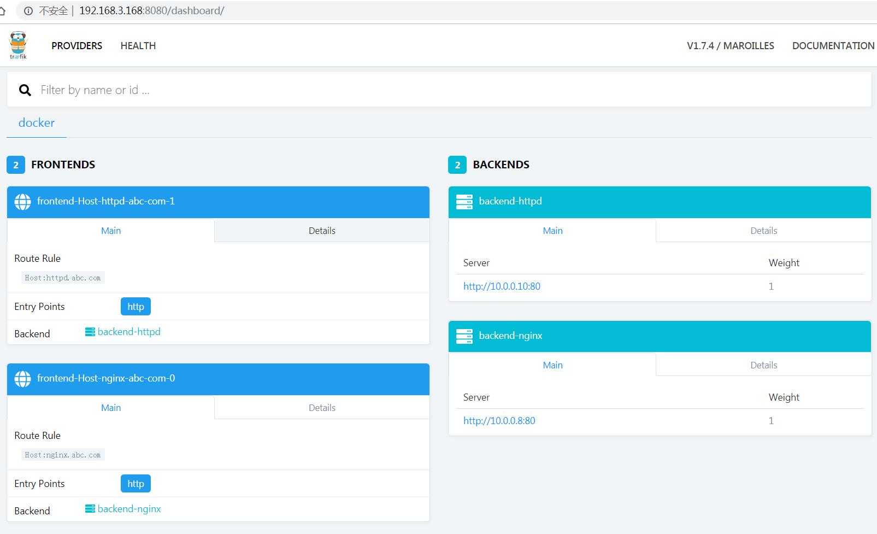The width and height of the screenshot is (877, 534).
Task: Click http entry point badge for httpd frontend
Action: tap(136, 307)
